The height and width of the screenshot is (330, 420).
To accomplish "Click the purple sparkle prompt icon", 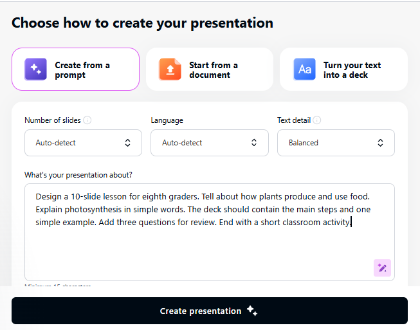I will [35, 69].
